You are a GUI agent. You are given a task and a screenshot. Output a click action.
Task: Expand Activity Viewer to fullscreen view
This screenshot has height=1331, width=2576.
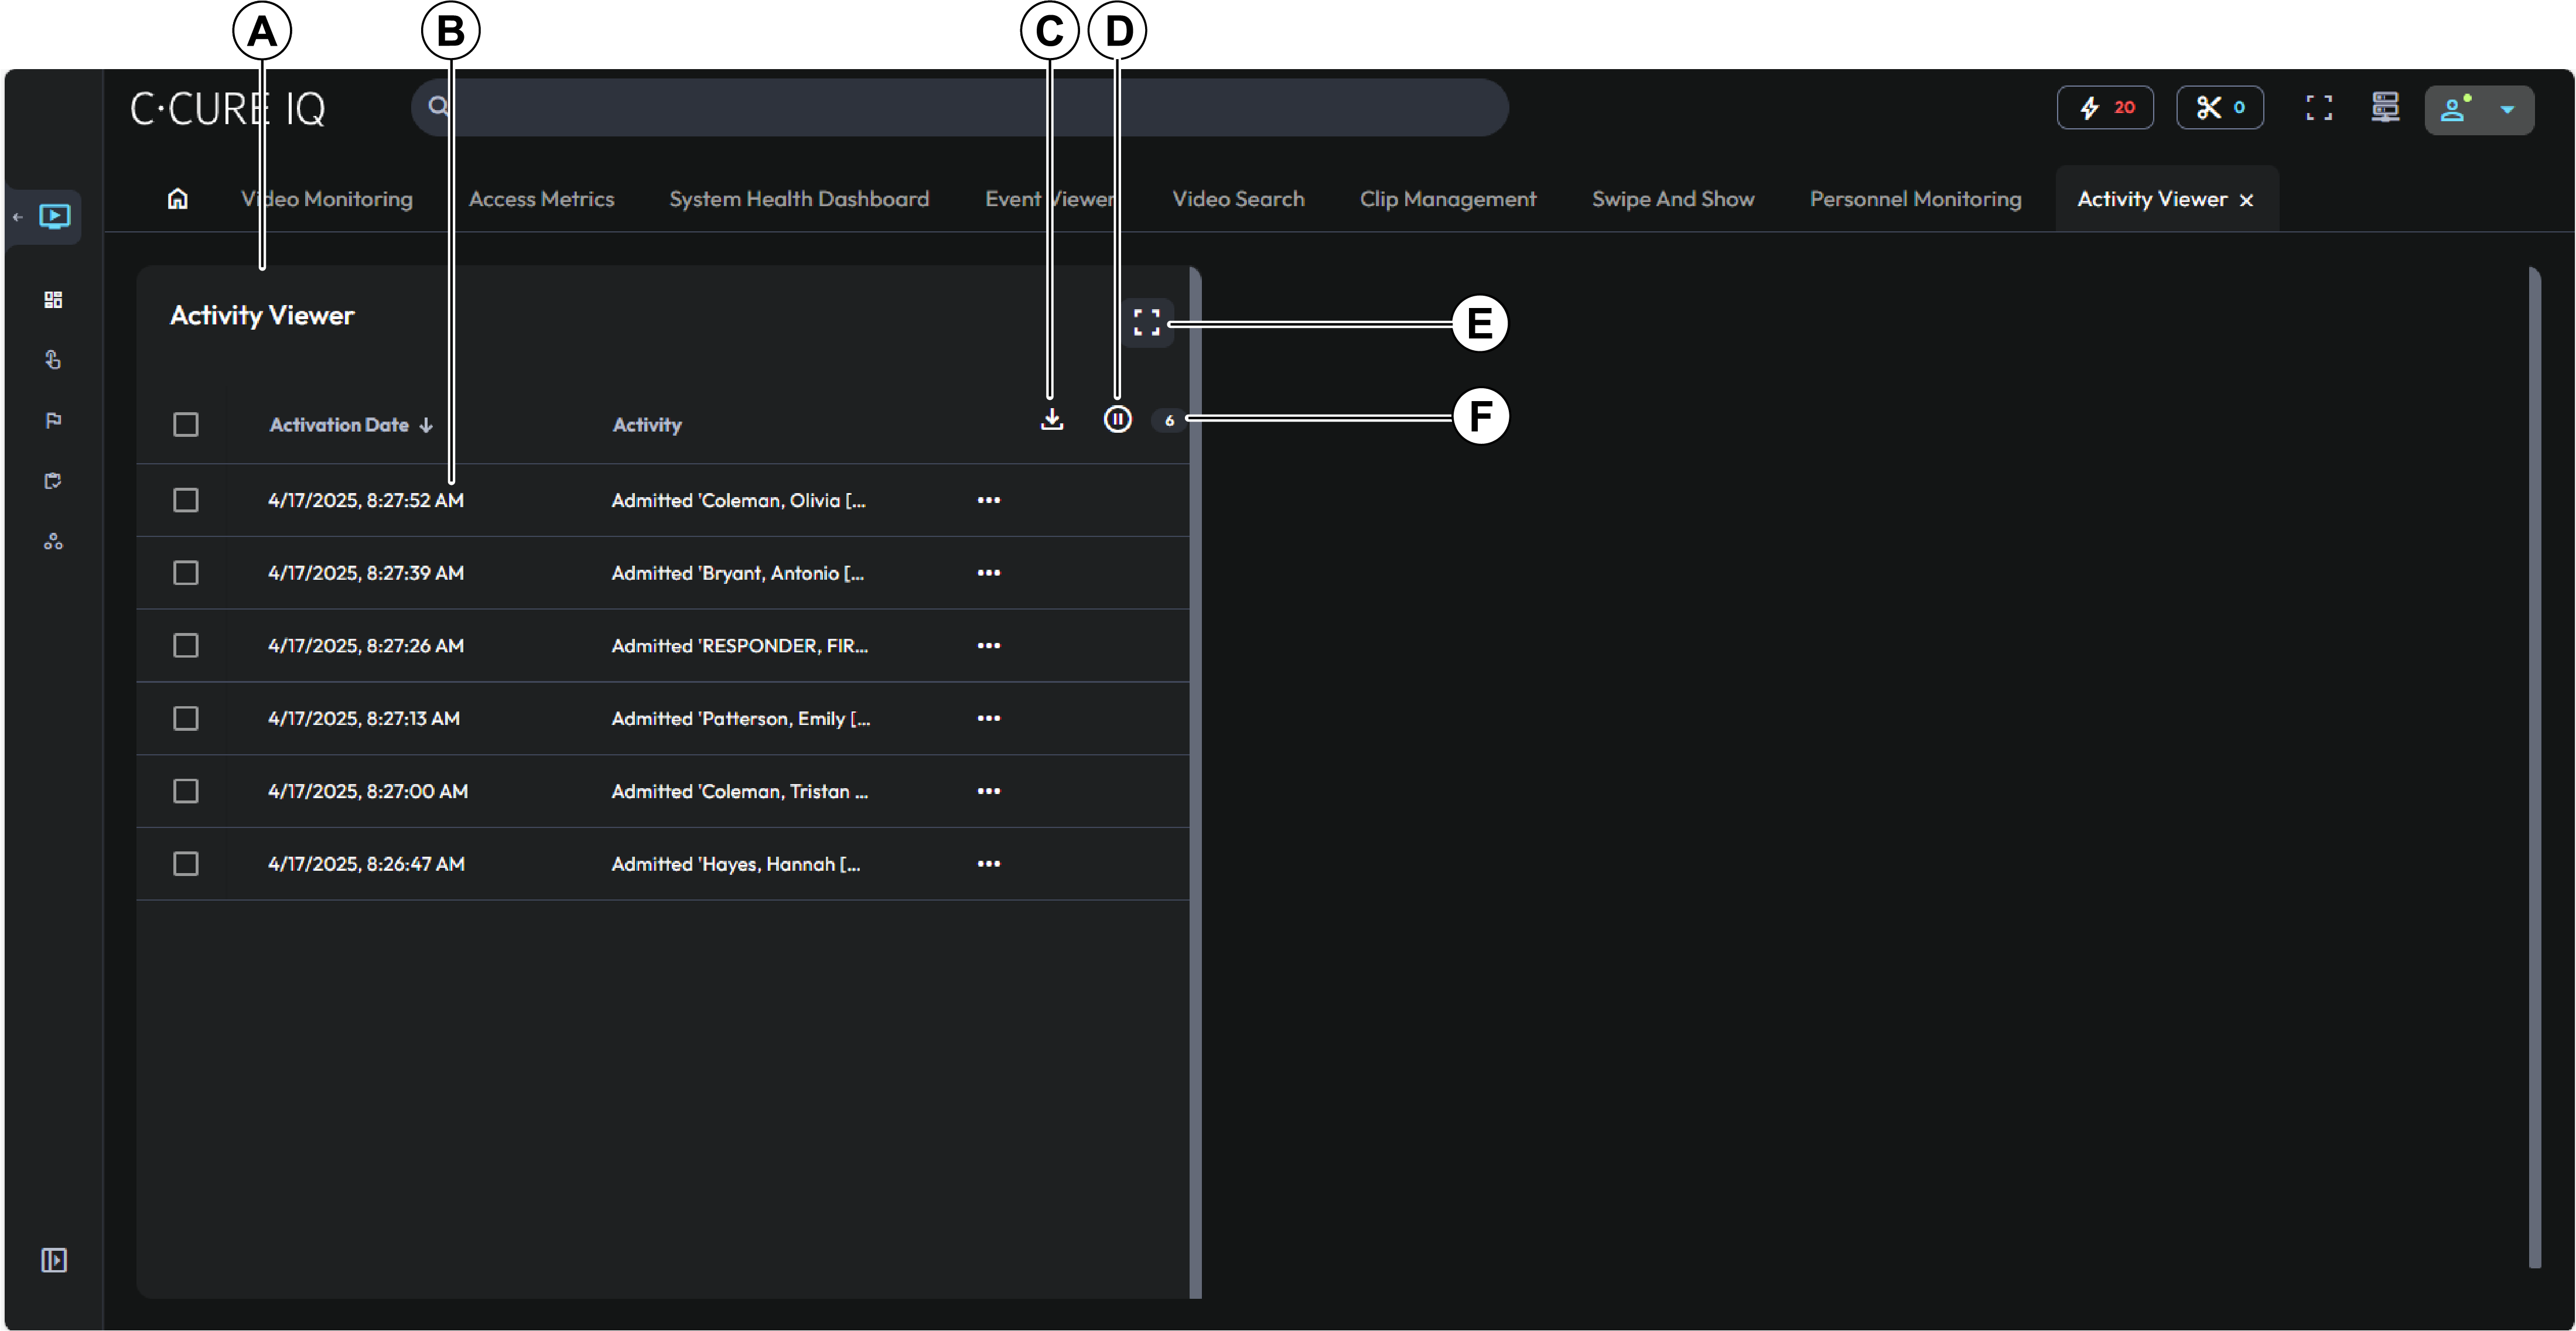(1147, 322)
